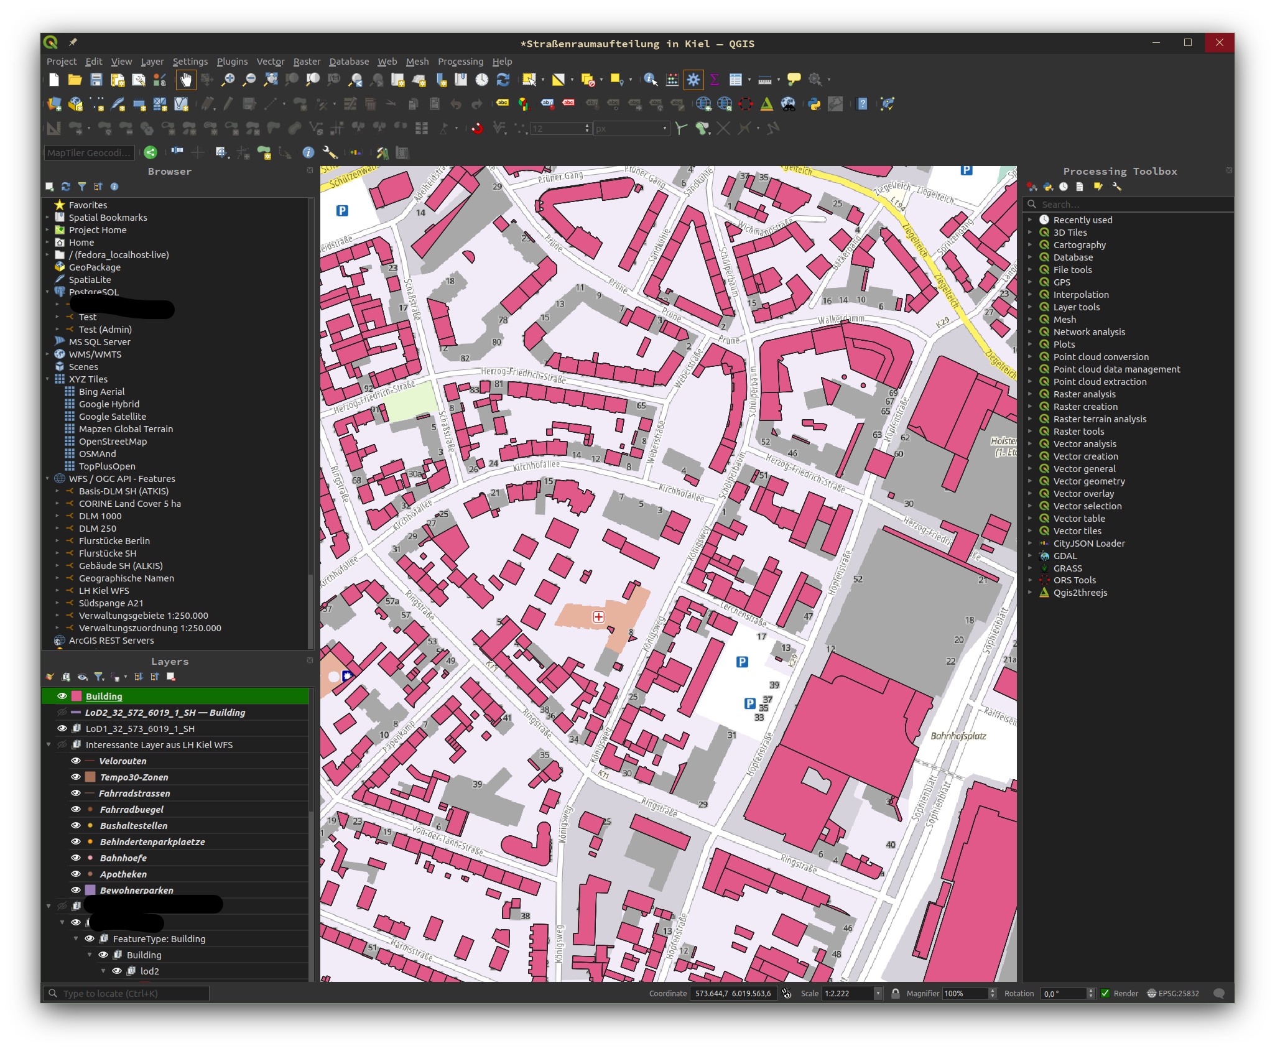Open the attribute table
Viewport: 1275px width, 1051px height.
pos(737,80)
